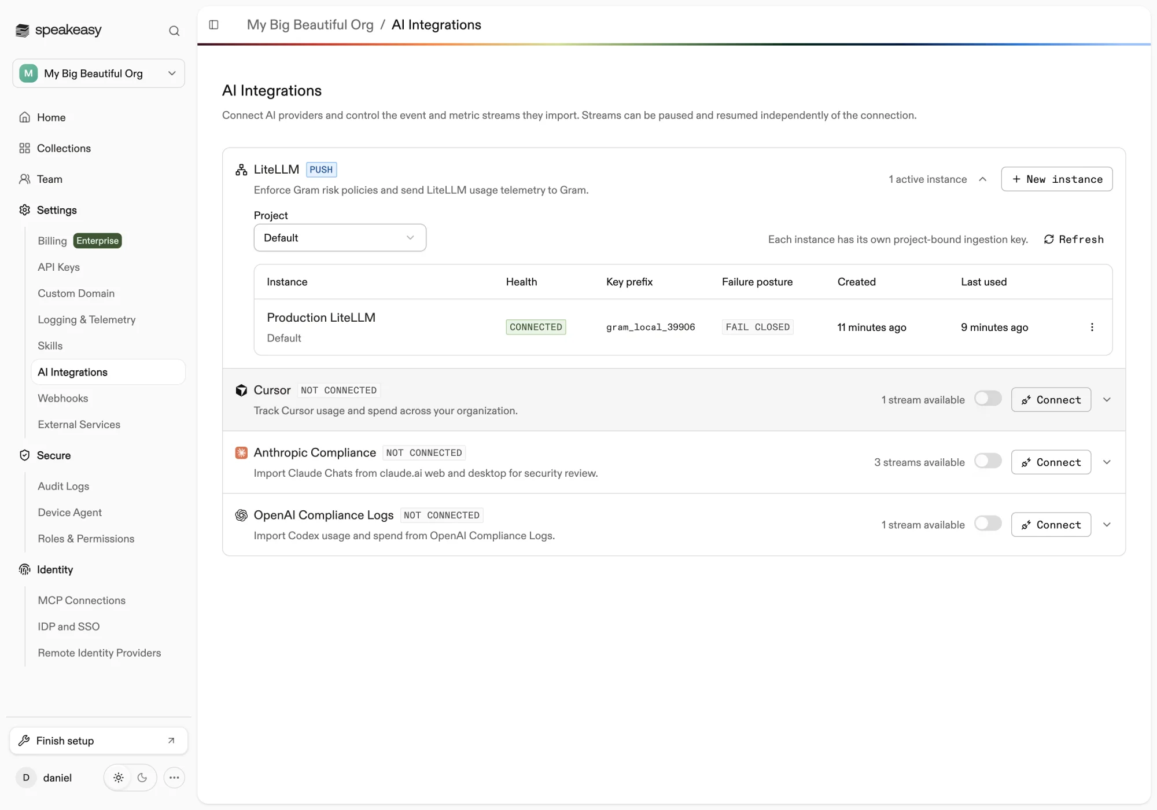1157x810 pixels.
Task: Collapse the LiteLLM active instance section
Action: point(982,179)
